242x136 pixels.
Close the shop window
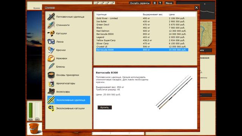tap(196, 8)
